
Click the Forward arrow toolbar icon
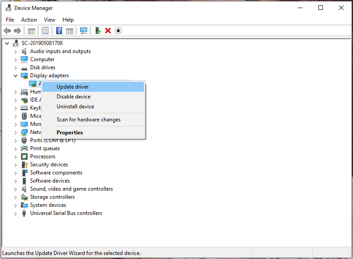point(18,31)
